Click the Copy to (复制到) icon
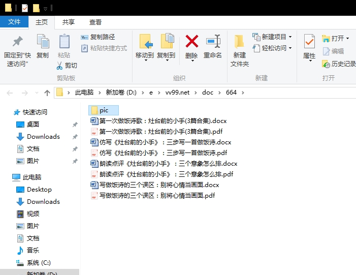 coord(167,41)
